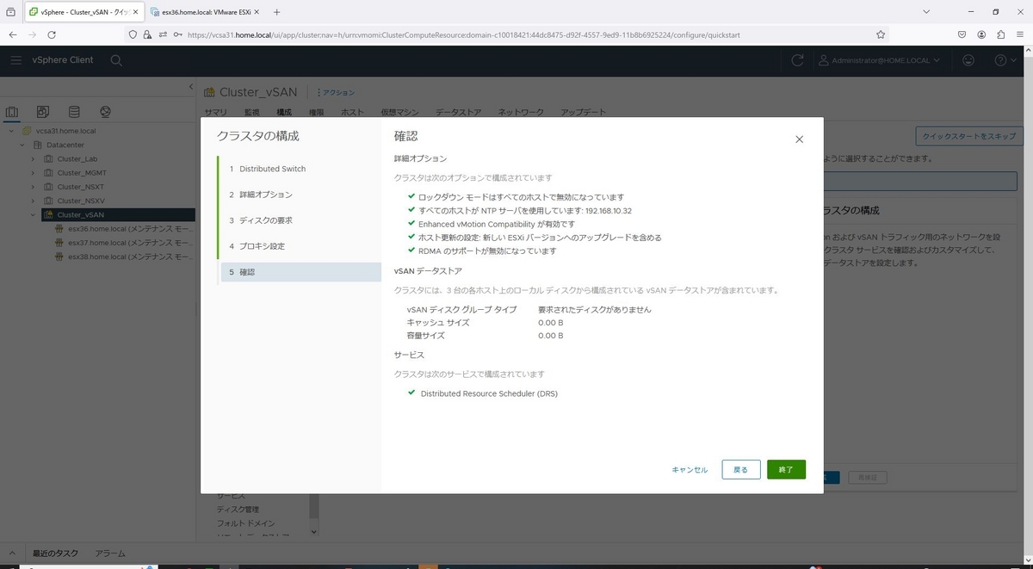The image size is (1033, 569).
Task: Collapse the Datacenter tree node
Action: (x=22, y=145)
